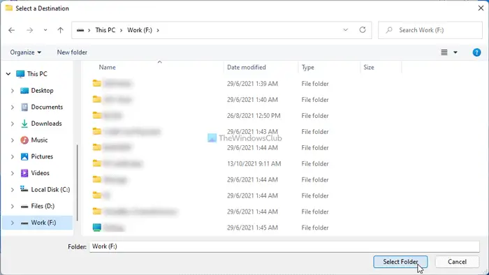Click the Search Work (F:) box

point(430,30)
